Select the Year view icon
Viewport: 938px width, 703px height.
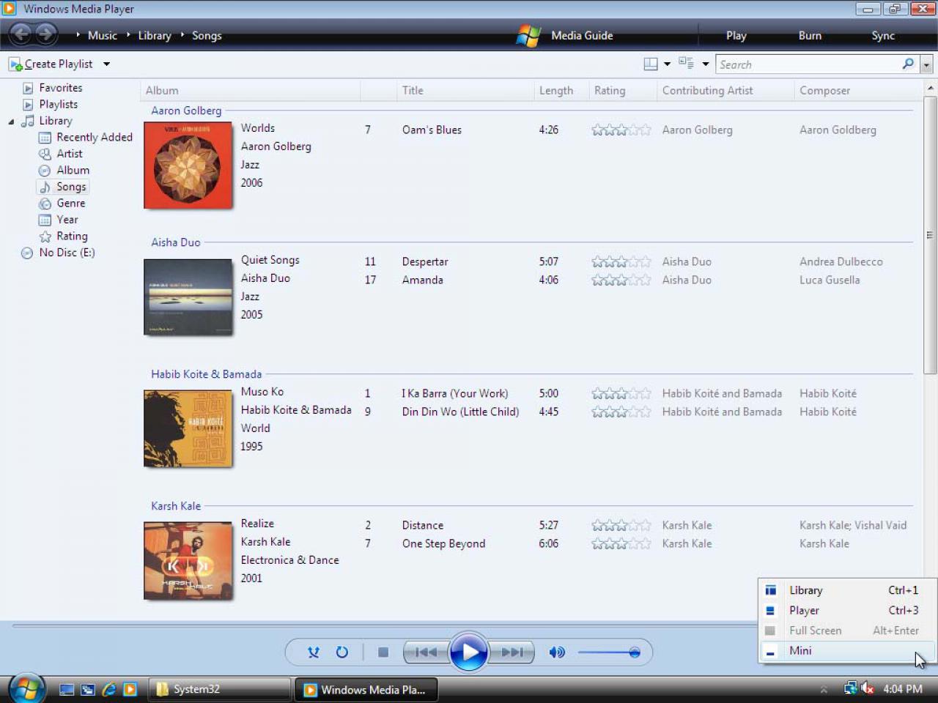pos(45,220)
